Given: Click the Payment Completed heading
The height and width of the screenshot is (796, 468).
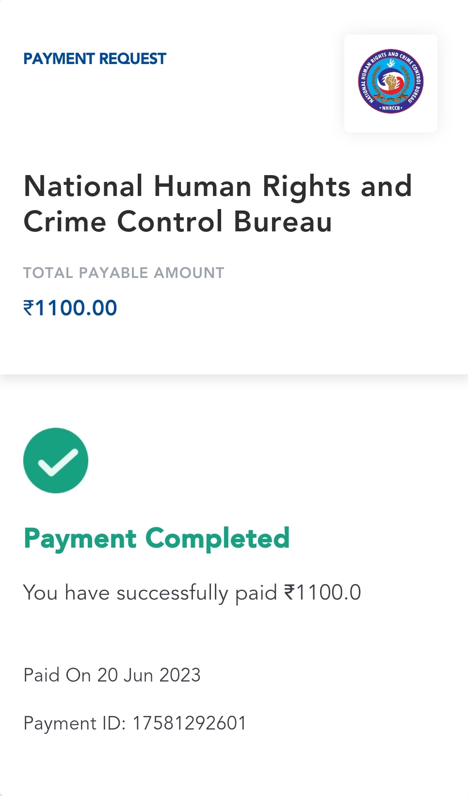Looking at the screenshot, I should [156, 538].
